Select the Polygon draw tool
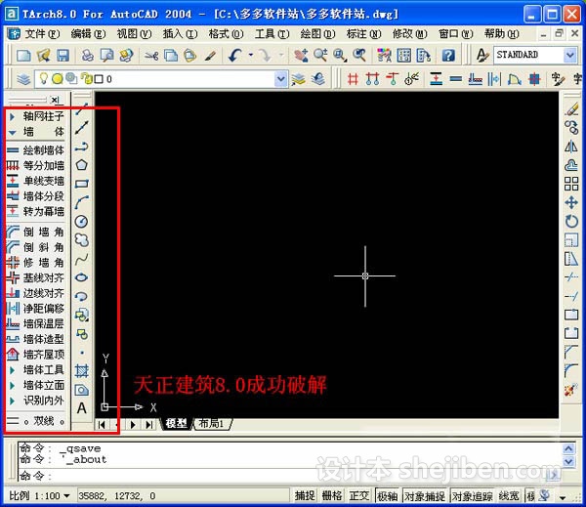The image size is (586, 507). (82, 165)
